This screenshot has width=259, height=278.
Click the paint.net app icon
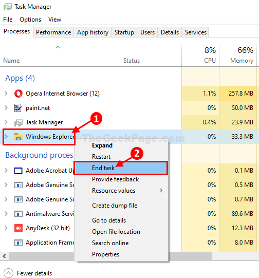pyautogui.click(x=18, y=108)
